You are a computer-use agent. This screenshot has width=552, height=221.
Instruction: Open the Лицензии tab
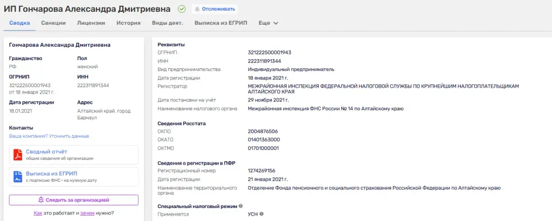click(x=91, y=23)
